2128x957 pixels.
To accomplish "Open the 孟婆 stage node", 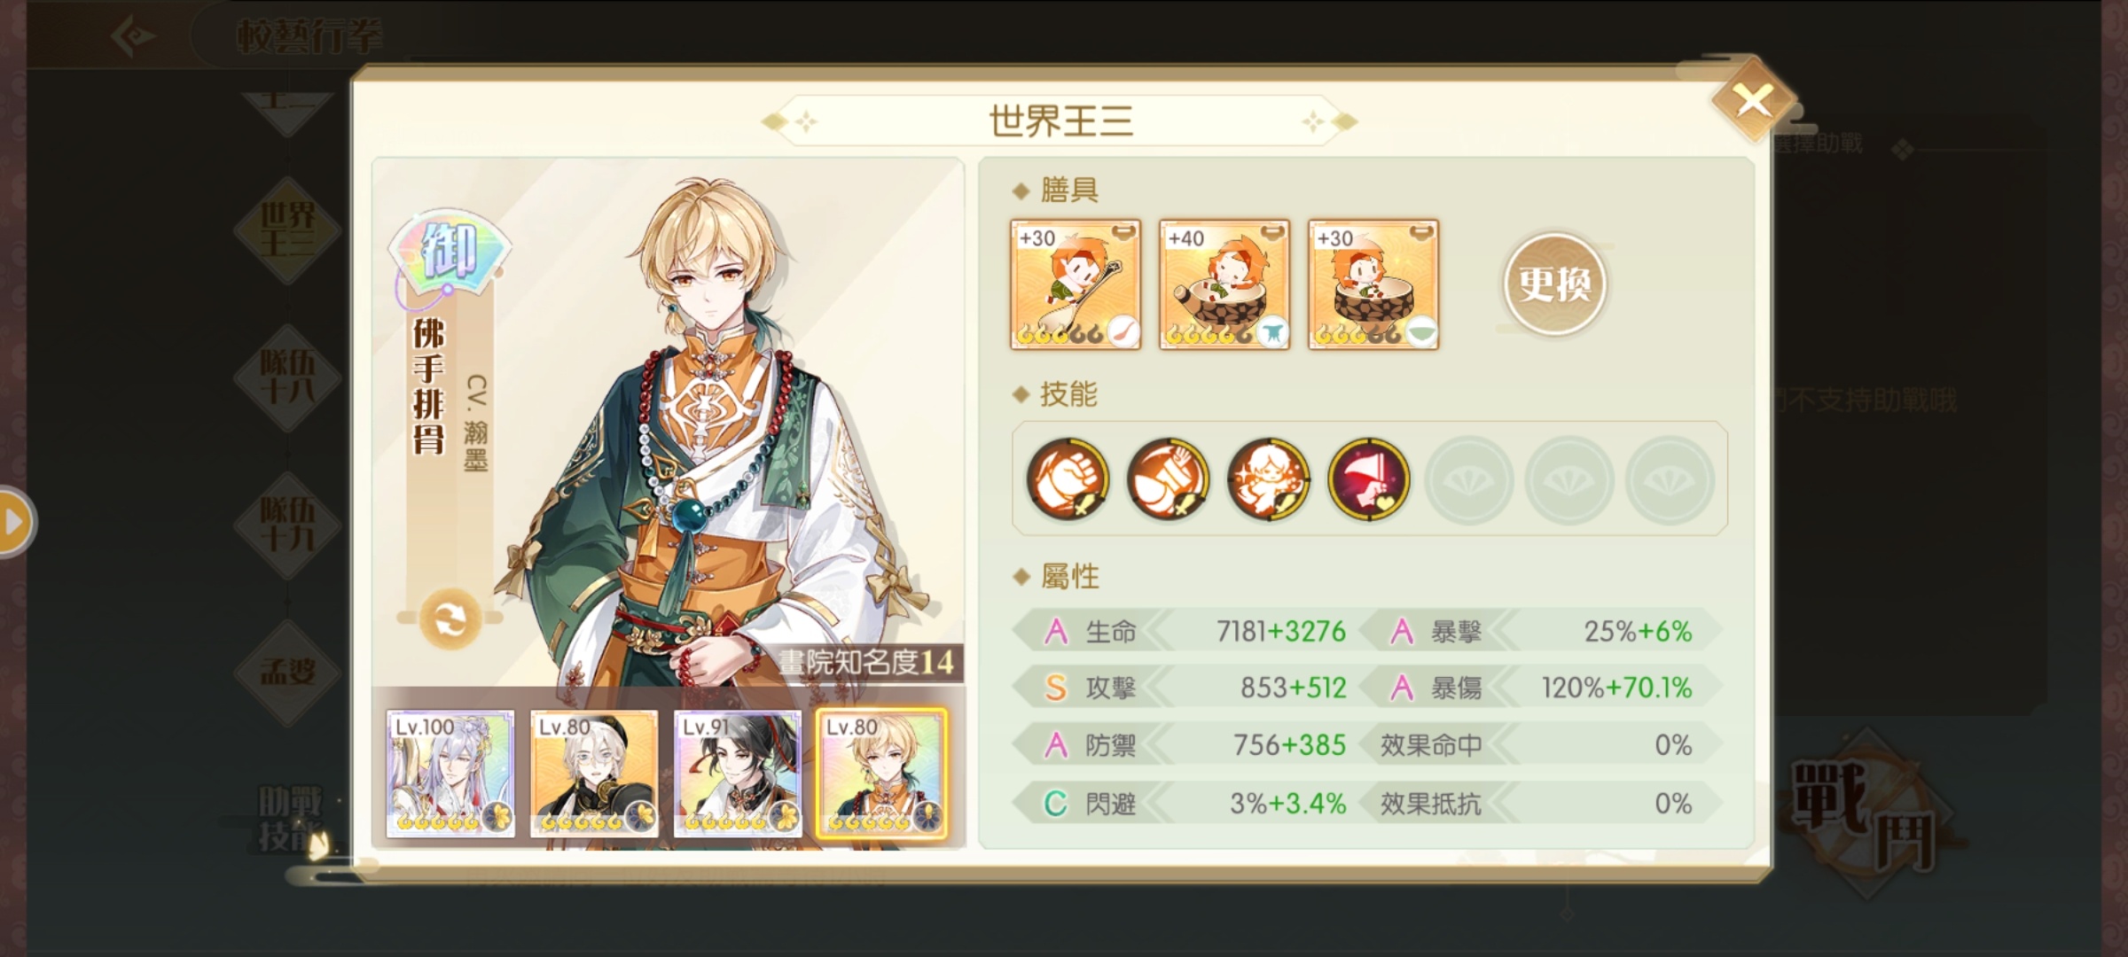I will tap(287, 672).
